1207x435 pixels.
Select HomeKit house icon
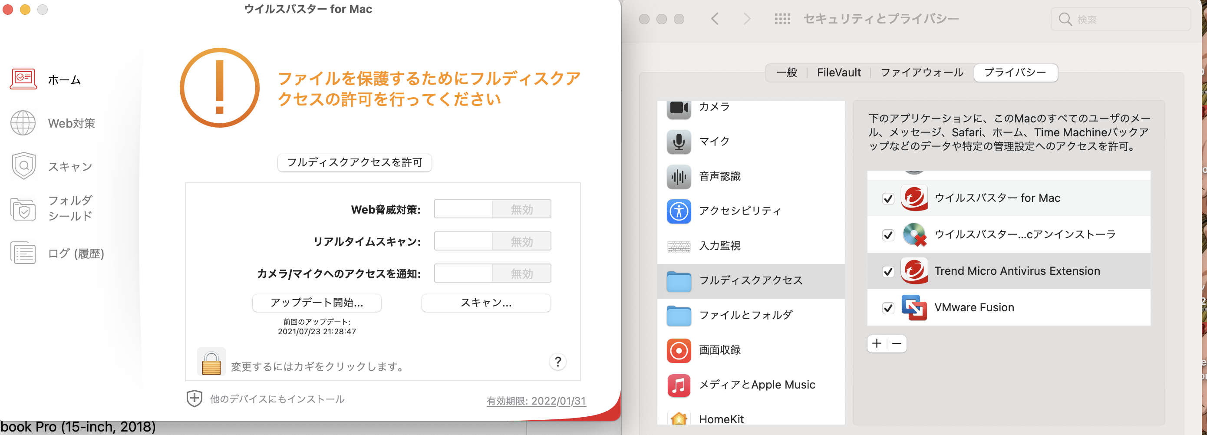point(679,418)
